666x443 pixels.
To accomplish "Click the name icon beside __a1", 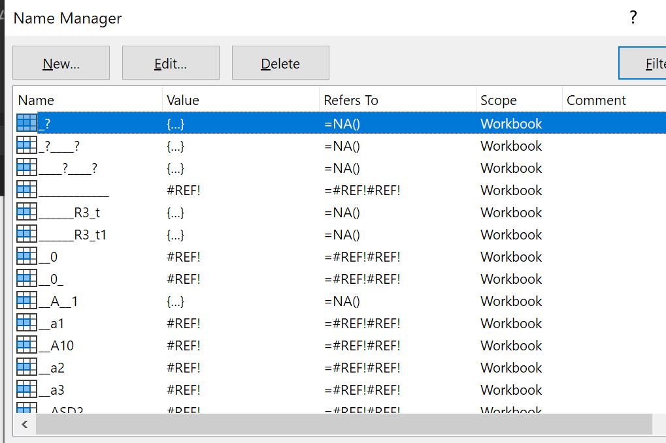I will (x=27, y=323).
